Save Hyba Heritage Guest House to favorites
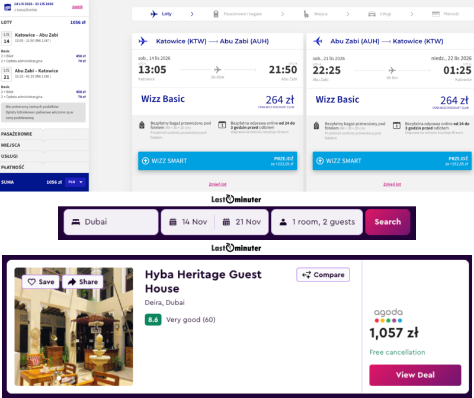 [x=41, y=282]
